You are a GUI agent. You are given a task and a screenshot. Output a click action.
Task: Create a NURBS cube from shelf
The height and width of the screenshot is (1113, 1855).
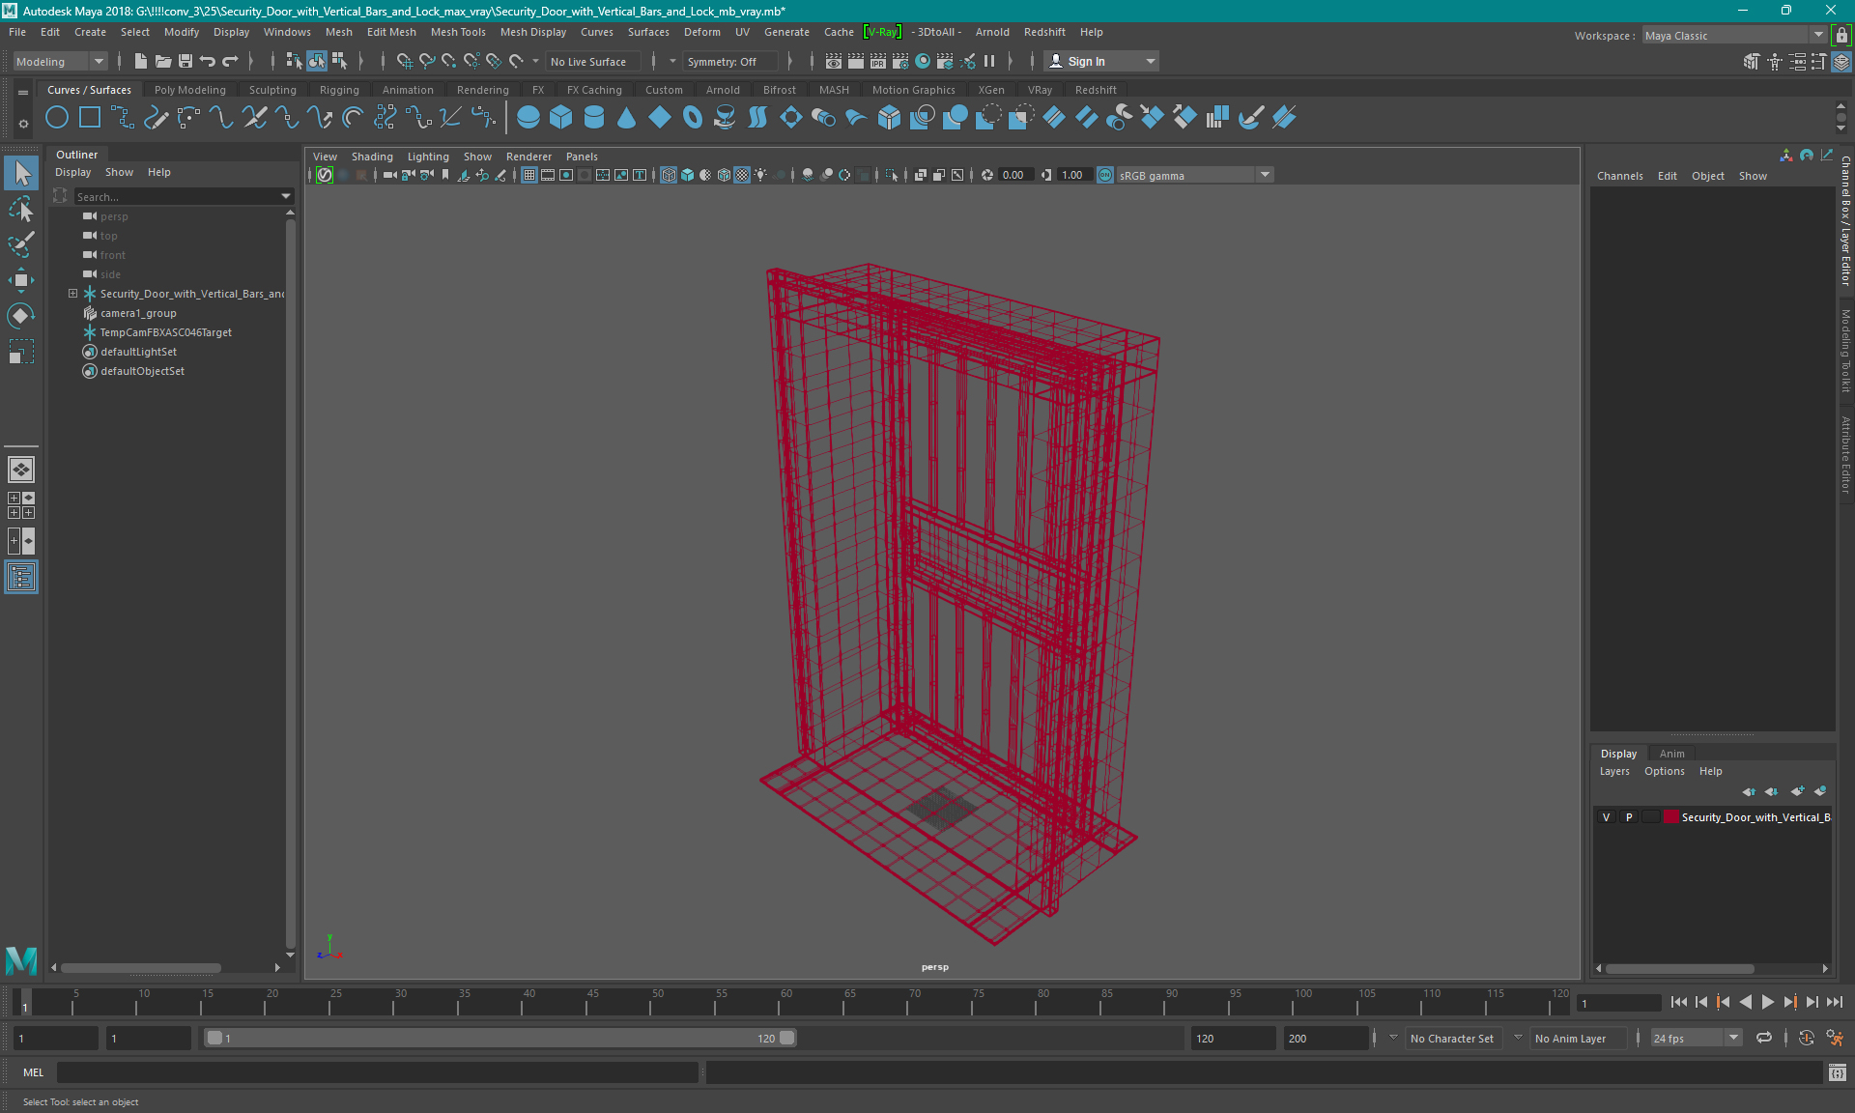[x=561, y=118]
